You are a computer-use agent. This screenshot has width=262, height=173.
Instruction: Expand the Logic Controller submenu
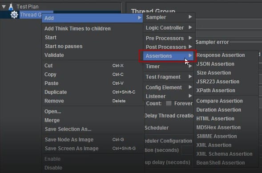(x=169, y=28)
